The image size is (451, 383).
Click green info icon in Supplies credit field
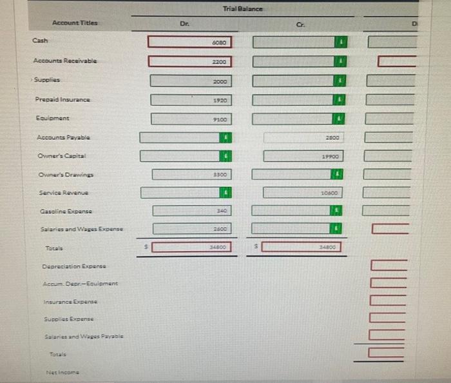click(340, 81)
